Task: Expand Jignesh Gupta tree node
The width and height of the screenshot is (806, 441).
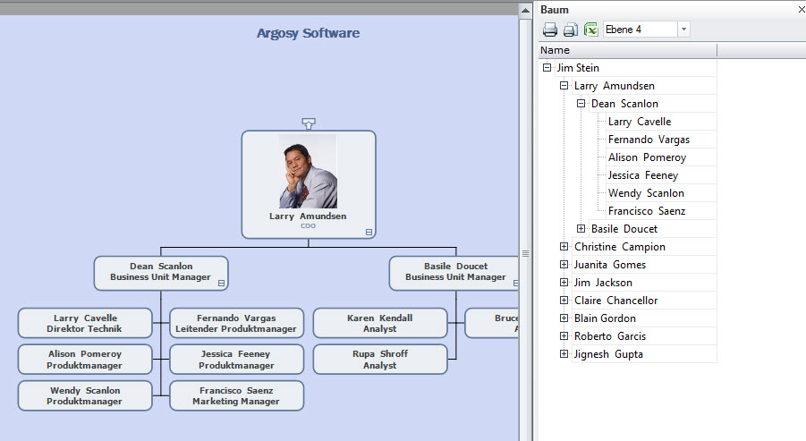Action: (x=564, y=353)
